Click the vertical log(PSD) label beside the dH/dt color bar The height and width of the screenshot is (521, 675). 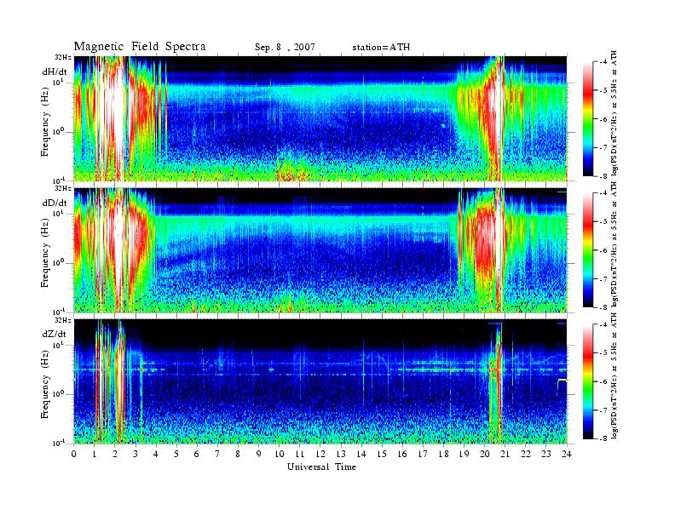tap(615, 112)
